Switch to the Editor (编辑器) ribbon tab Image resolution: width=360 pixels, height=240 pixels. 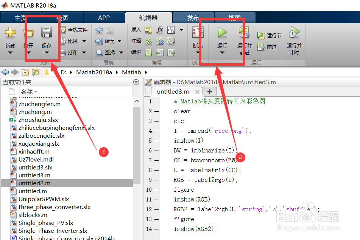tap(148, 18)
